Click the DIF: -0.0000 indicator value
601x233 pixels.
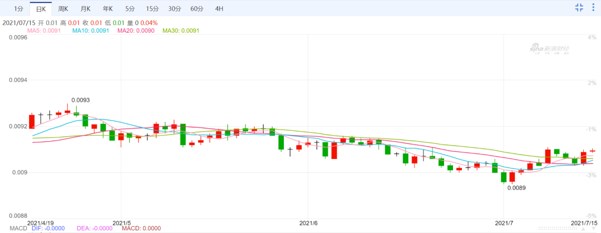click(x=48, y=229)
